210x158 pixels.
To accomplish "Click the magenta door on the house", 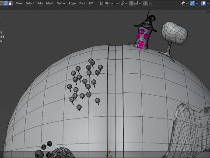I will click(140, 44).
